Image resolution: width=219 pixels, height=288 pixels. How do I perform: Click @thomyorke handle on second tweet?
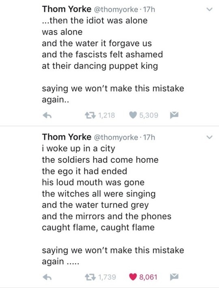pos(116,138)
